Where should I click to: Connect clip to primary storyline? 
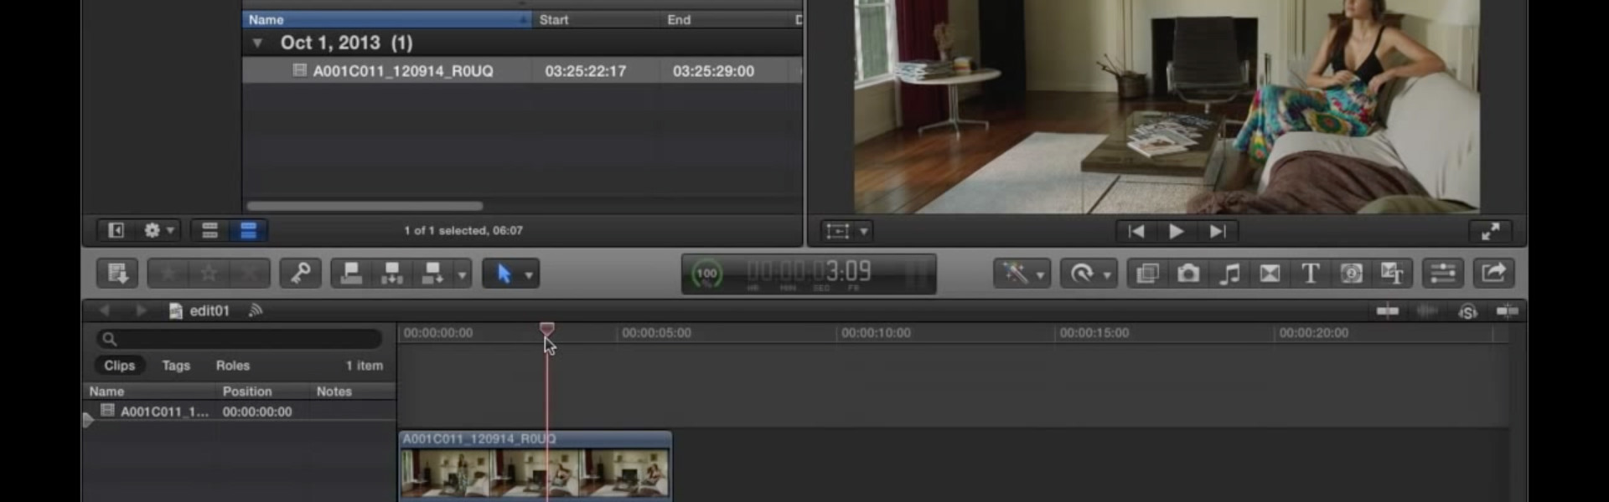coord(351,274)
